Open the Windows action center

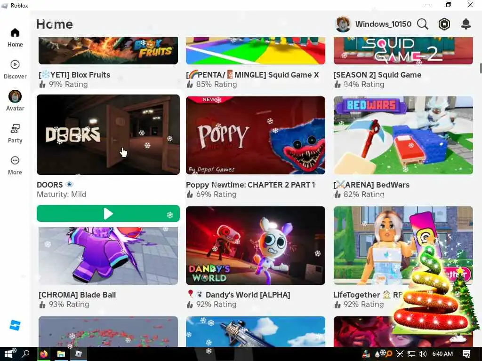[466, 354]
